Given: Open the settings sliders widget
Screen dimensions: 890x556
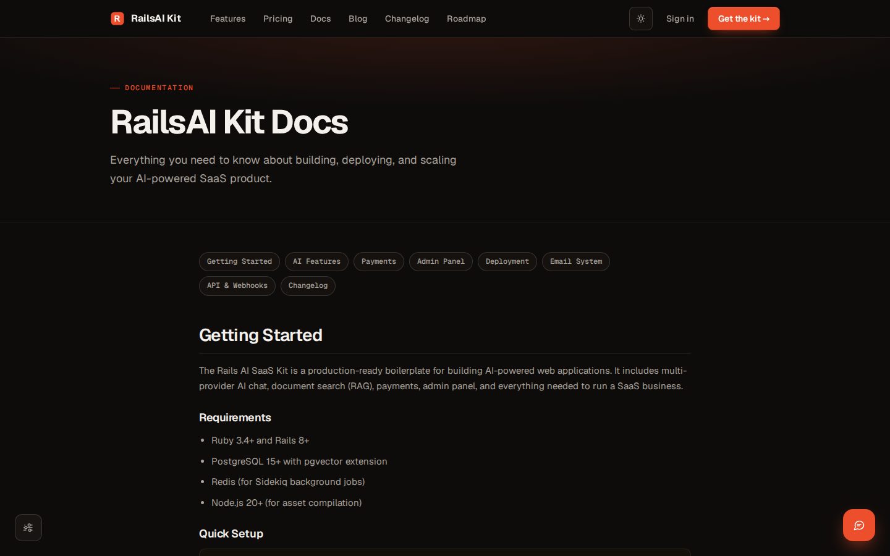Looking at the screenshot, I should coord(28,528).
